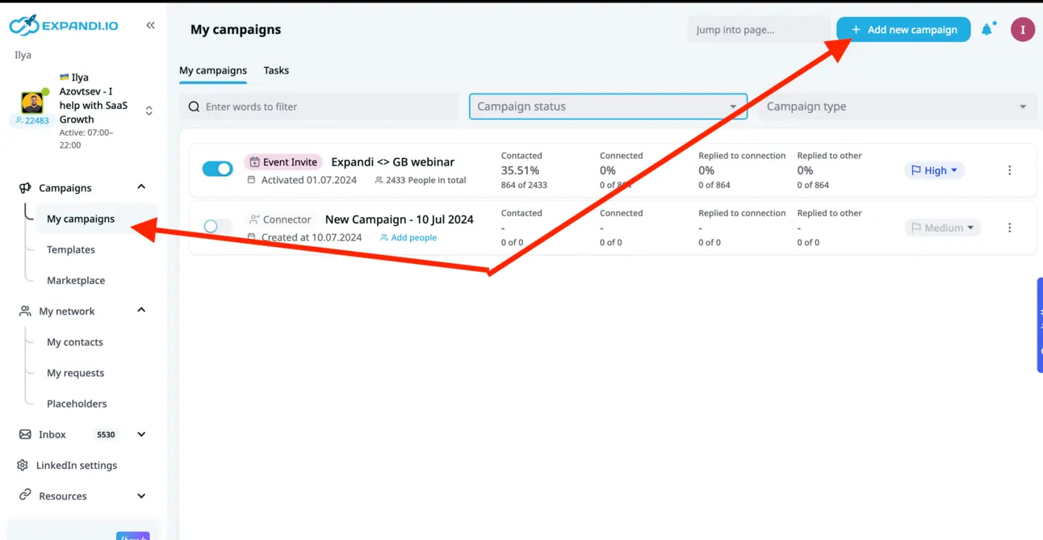Switch account using the up-down chevron
This screenshot has width=1043, height=540.
click(149, 111)
